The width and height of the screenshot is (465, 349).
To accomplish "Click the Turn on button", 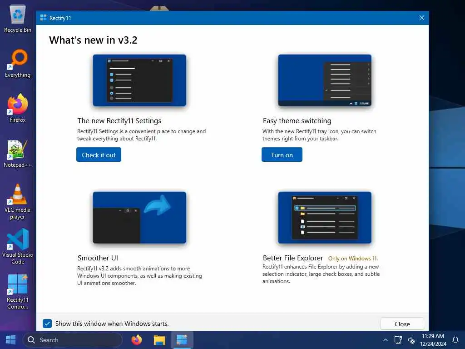I will pos(282,155).
